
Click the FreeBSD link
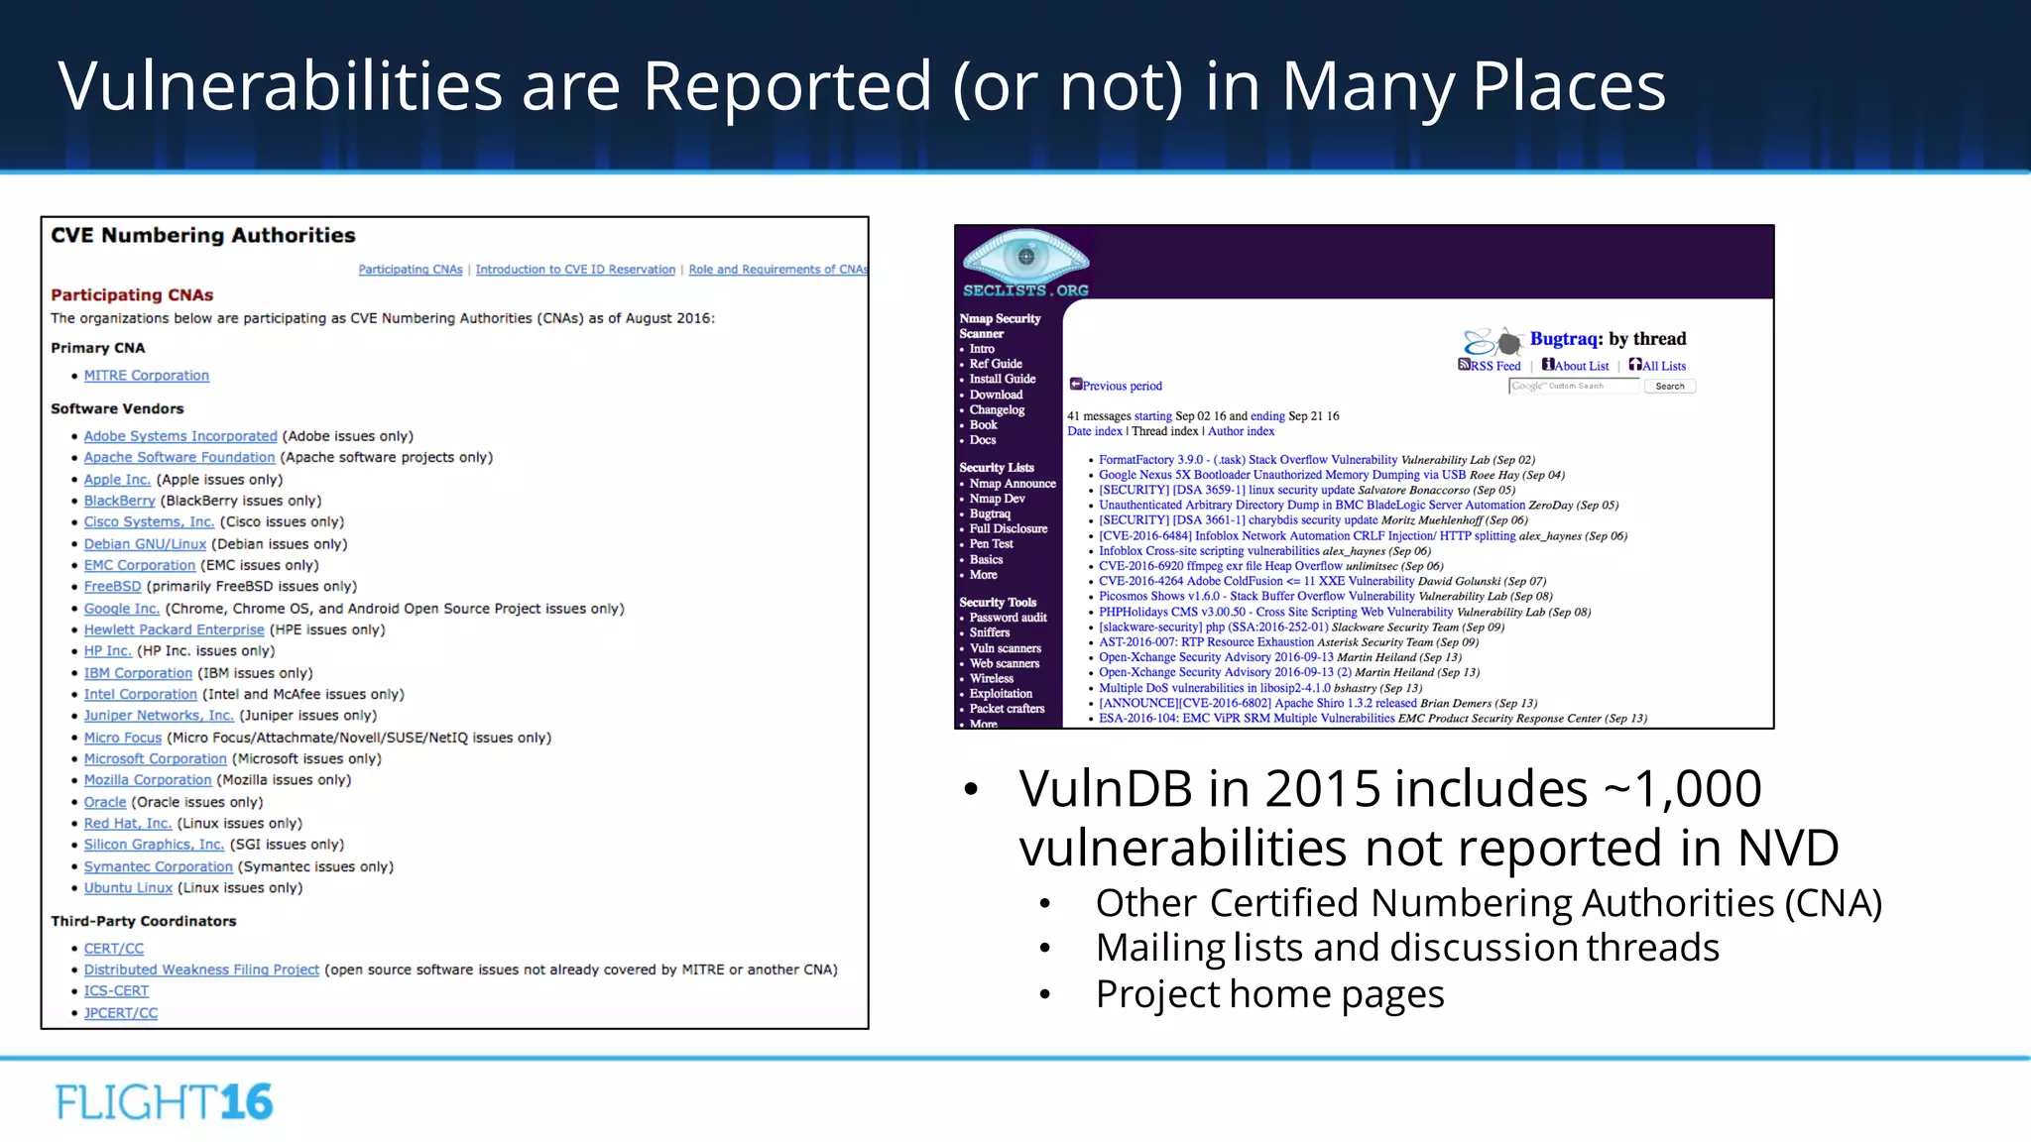pos(112,586)
